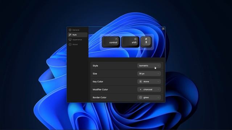The width and height of the screenshot is (232, 130).
Task: Click the Appearance monitor icon
Action: click(x=70, y=40)
